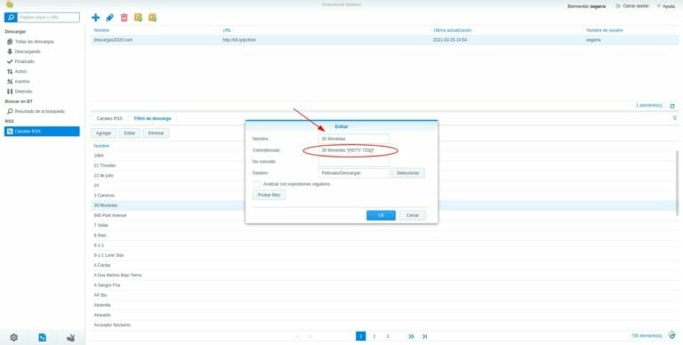Click the second yellow update-all icon

(x=152, y=18)
